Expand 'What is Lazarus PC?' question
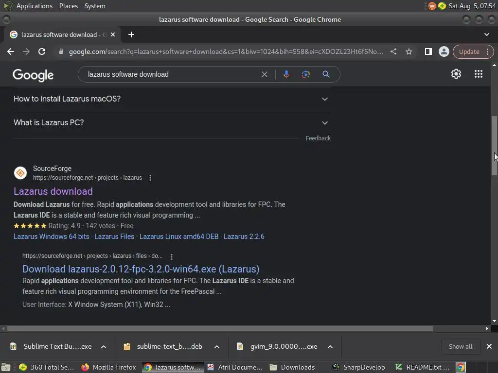498x373 pixels. 172,123
